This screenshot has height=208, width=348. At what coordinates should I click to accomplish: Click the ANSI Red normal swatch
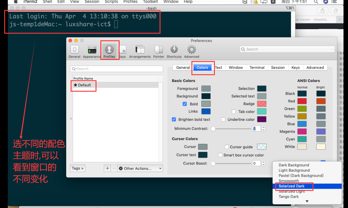[x=302, y=101]
